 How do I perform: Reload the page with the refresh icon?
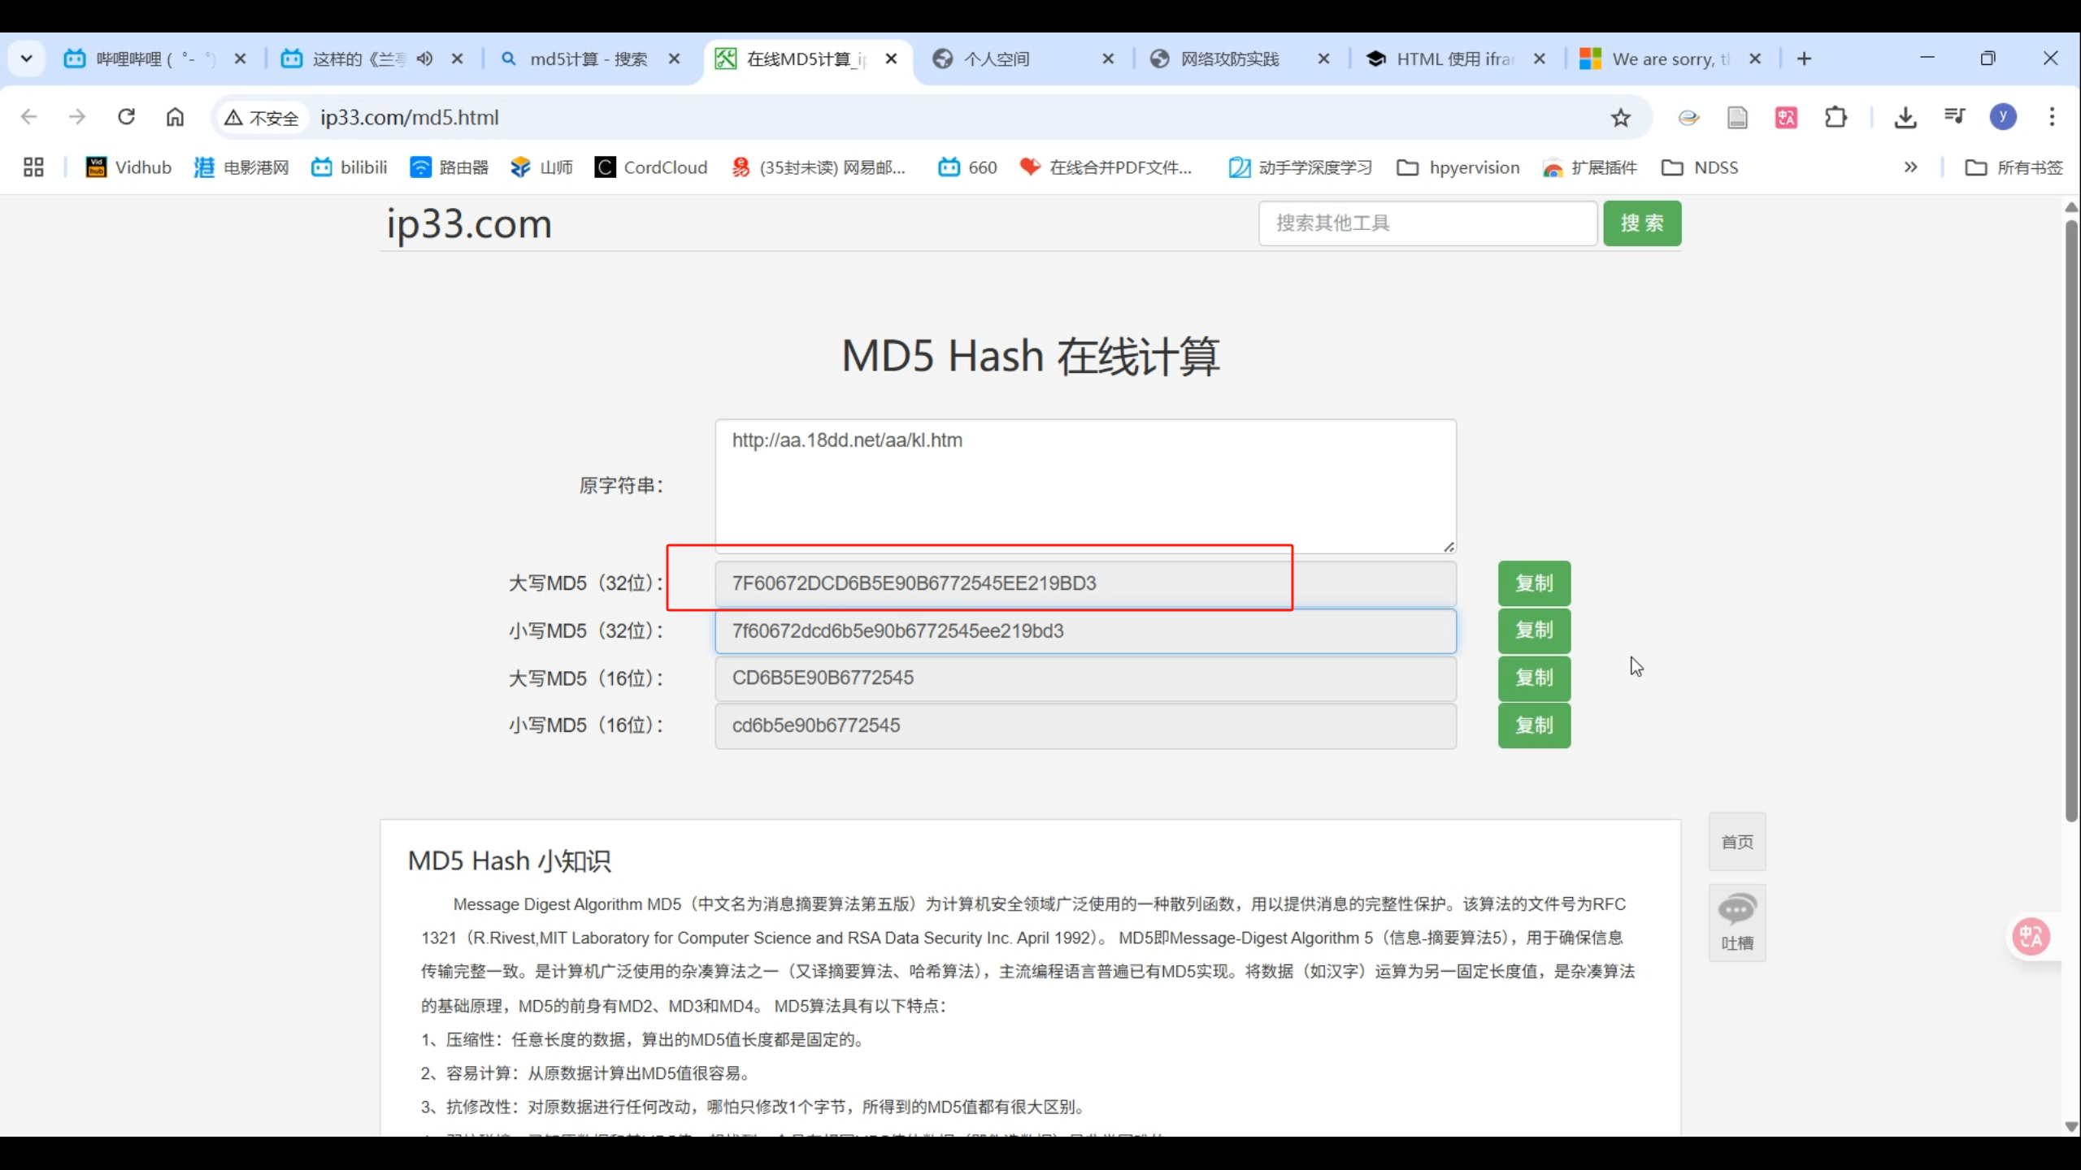coord(126,117)
